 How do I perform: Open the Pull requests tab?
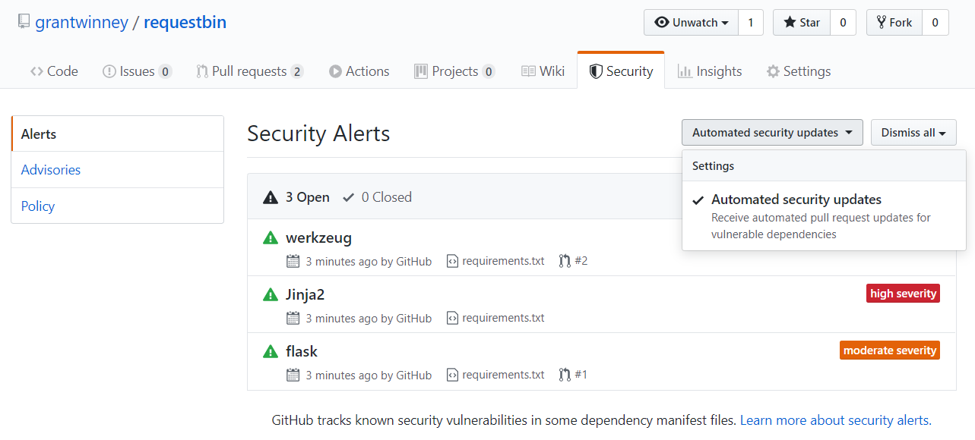tap(248, 71)
